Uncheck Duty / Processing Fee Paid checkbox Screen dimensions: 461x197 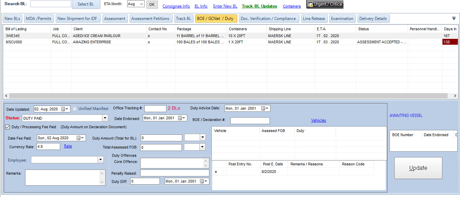8,127
